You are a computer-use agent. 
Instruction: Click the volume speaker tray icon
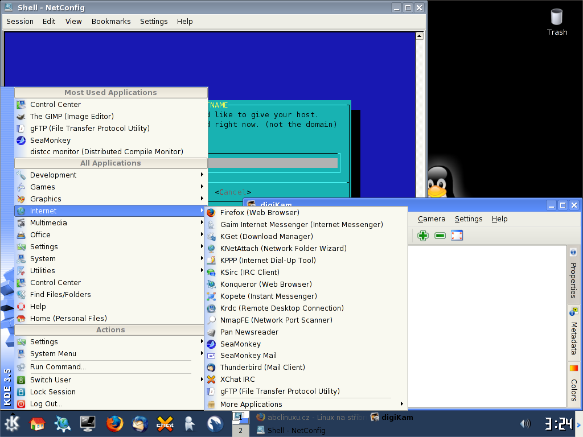pyautogui.click(x=525, y=423)
